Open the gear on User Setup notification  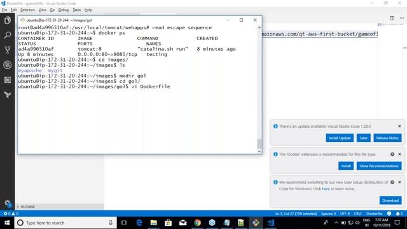click(392, 183)
